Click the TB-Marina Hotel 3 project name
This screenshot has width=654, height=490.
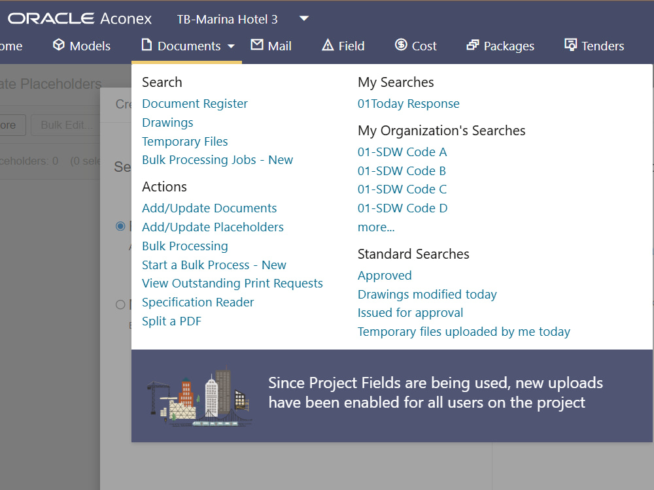228,19
